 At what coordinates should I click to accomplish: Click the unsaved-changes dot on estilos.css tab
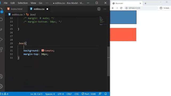47,9
